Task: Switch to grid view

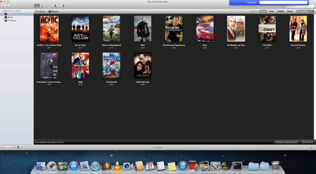Action: pyautogui.click(x=37, y=6)
